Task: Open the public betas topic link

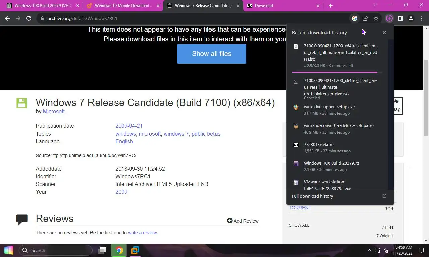Action: coord(206,134)
